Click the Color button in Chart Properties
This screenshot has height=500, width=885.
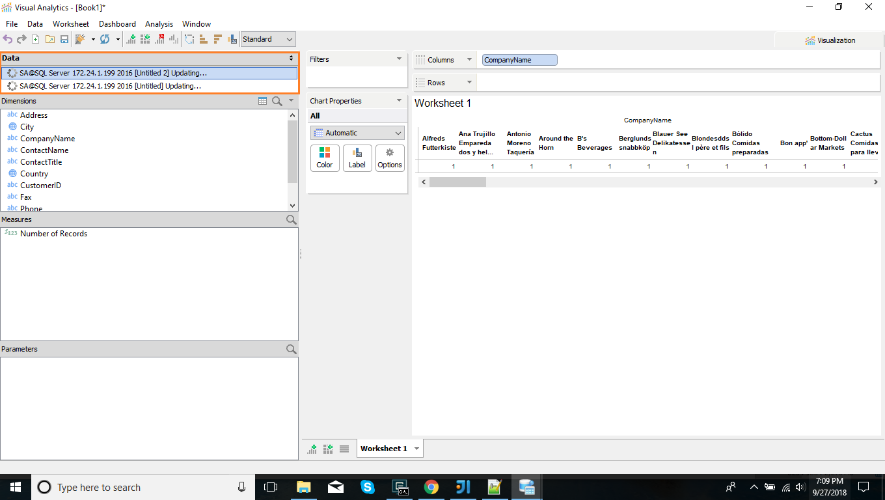point(325,158)
